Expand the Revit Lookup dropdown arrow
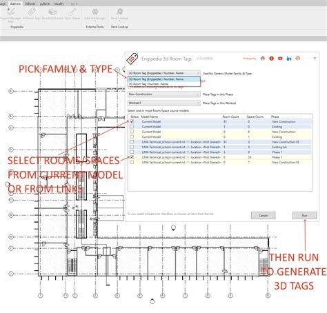327x313 pixels. 119,21
